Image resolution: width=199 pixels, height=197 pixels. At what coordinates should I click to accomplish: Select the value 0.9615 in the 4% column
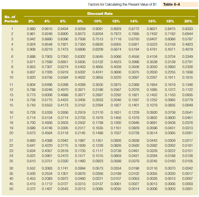[x=47, y=29]
